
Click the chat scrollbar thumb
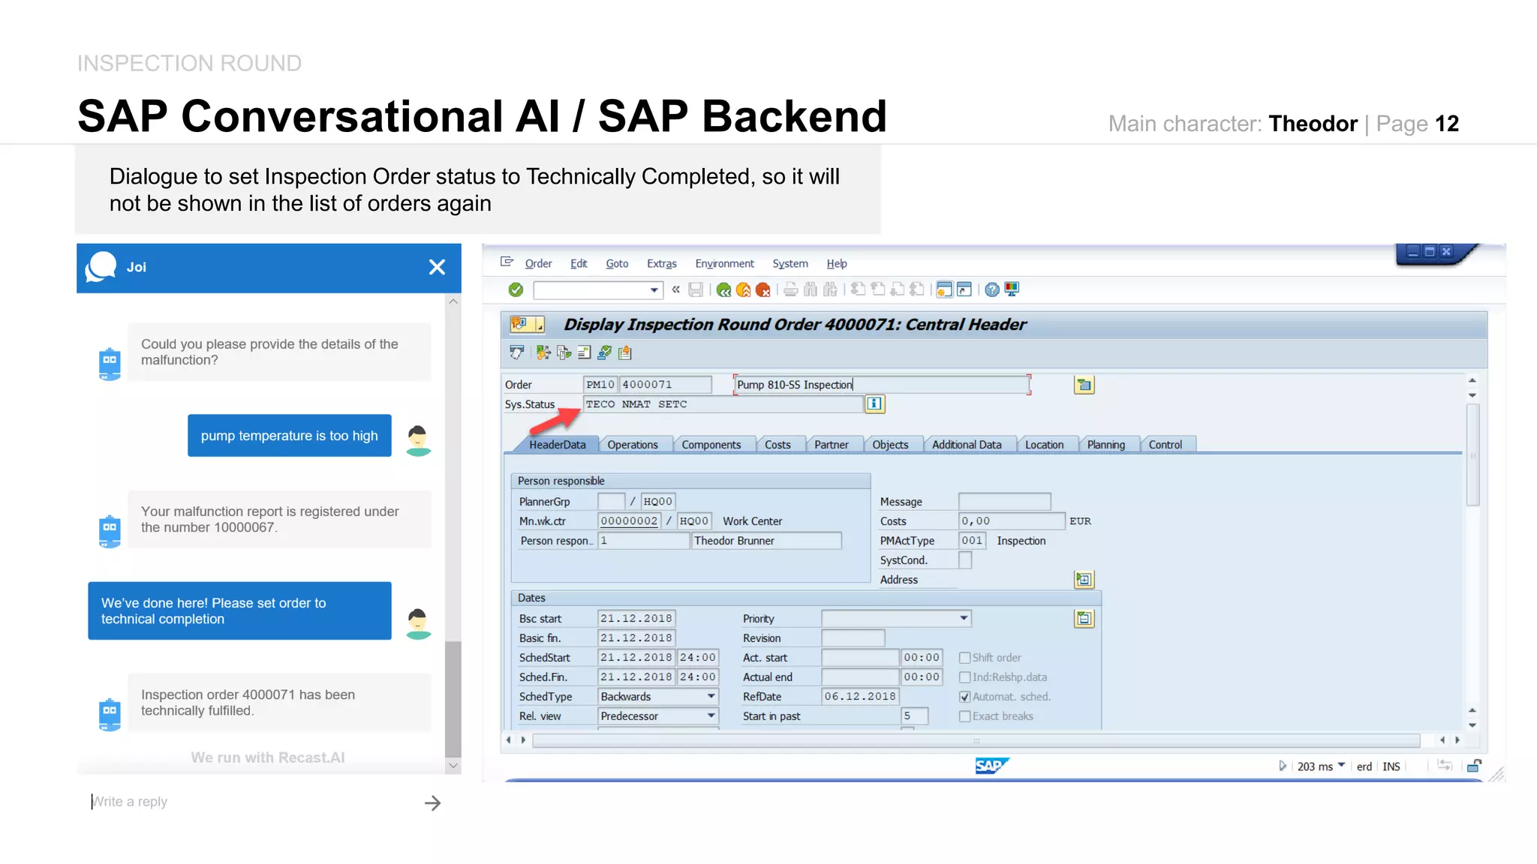[453, 699]
